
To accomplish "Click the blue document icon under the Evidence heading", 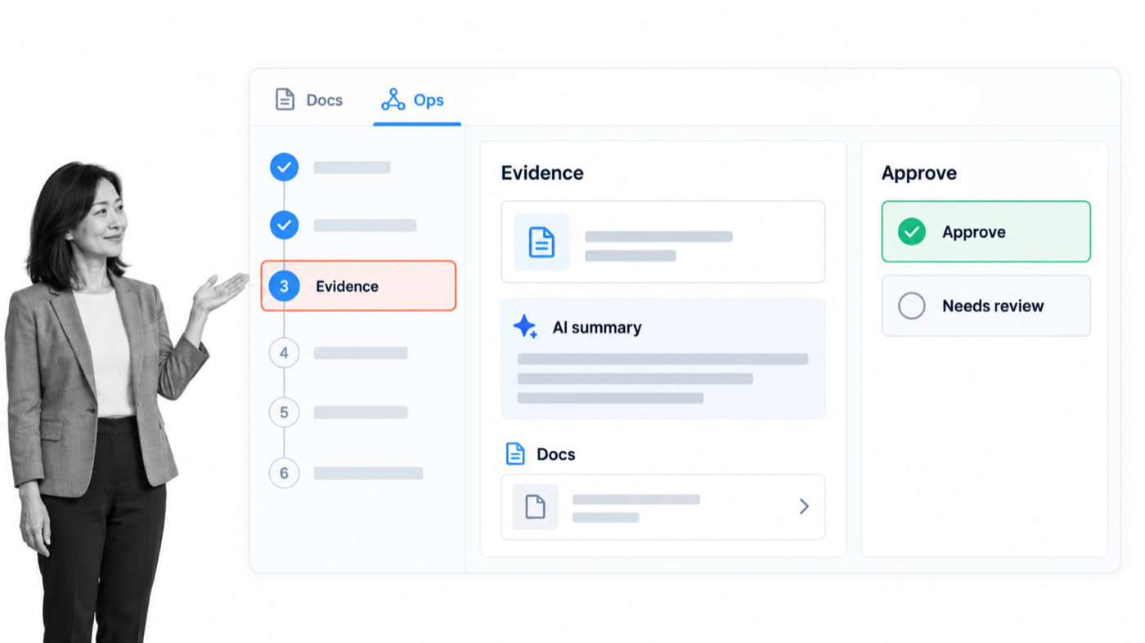I will coord(541,243).
